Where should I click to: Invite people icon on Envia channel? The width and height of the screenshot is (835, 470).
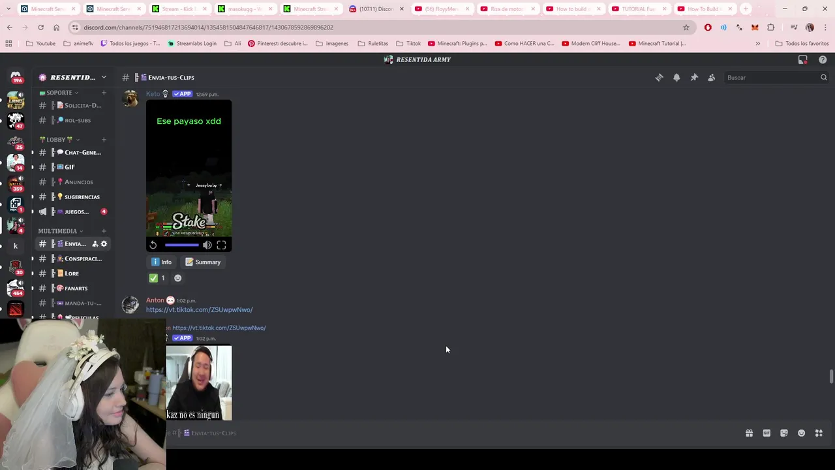point(95,244)
